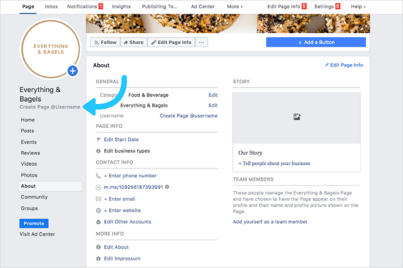Click Edit business types
The height and width of the screenshot is (268, 403).
[127, 151]
